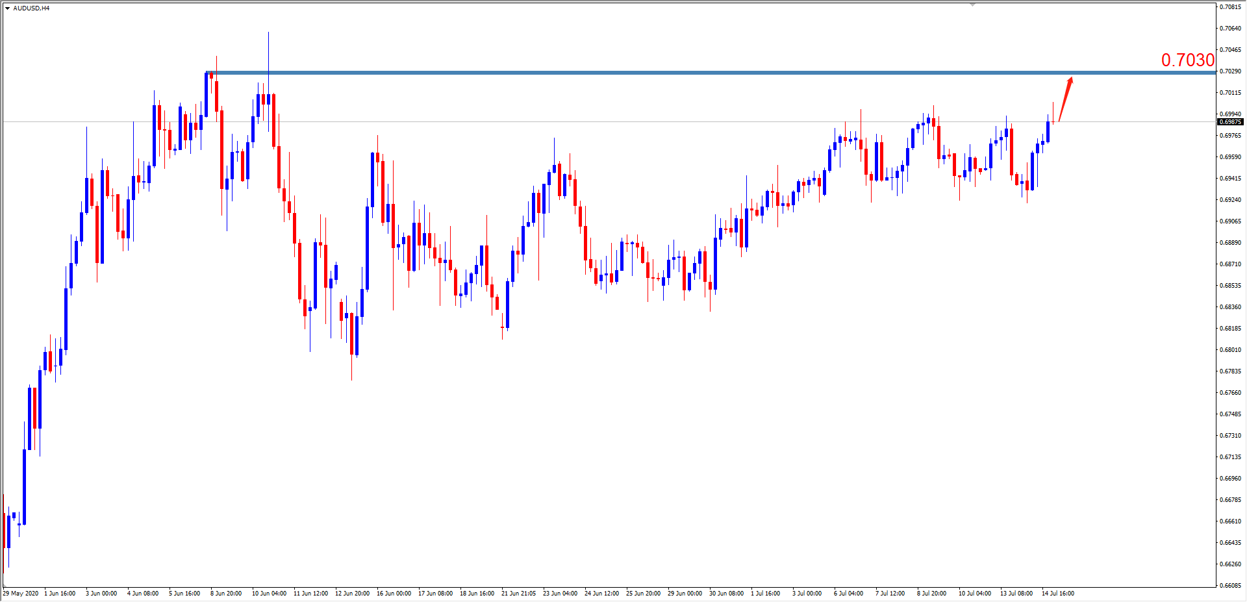Select the red upward arrow drawing
The image size is (1247, 602).
[1065, 99]
